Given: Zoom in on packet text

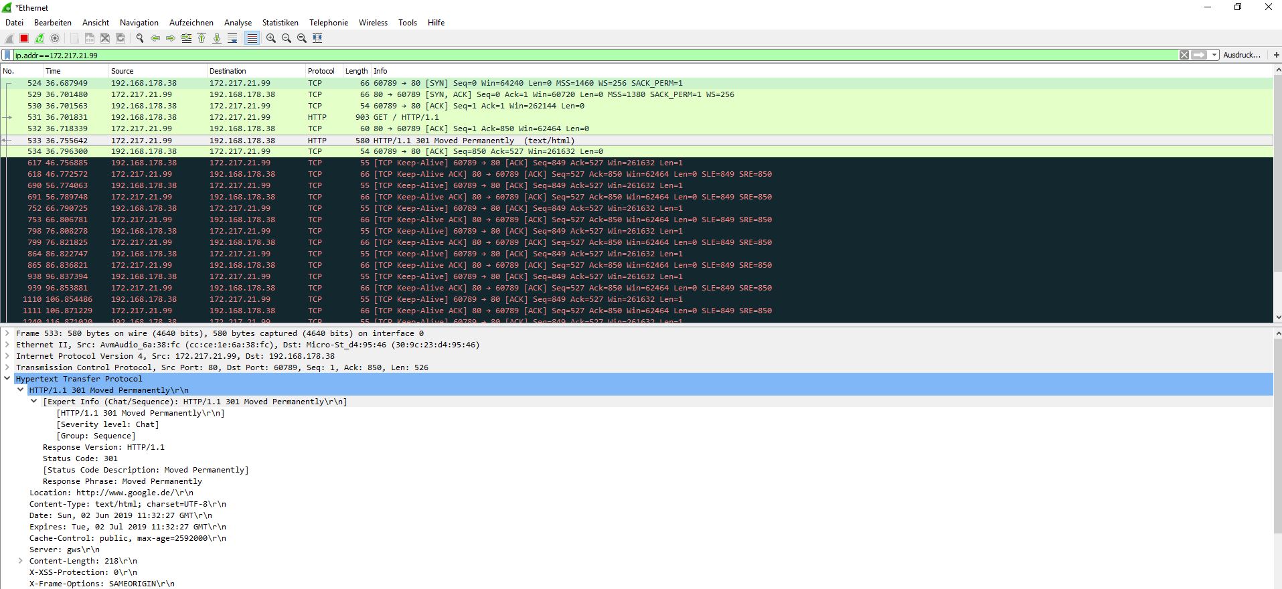Looking at the screenshot, I should pos(271,38).
